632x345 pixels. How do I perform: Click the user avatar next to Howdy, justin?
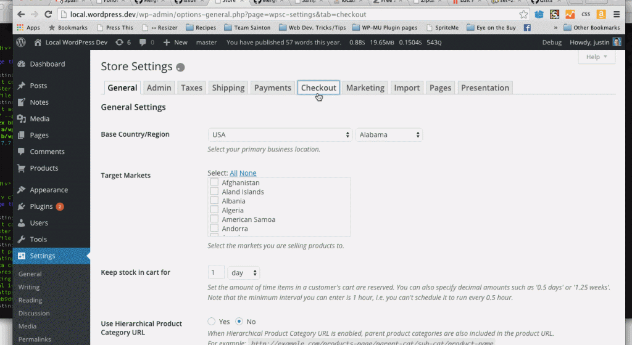[x=617, y=42]
